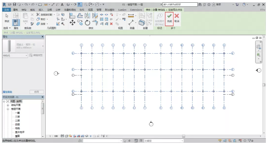269x144 pixels.
Task: Select the Array tool grid icon
Action: pyautogui.click(x=102, y=19)
